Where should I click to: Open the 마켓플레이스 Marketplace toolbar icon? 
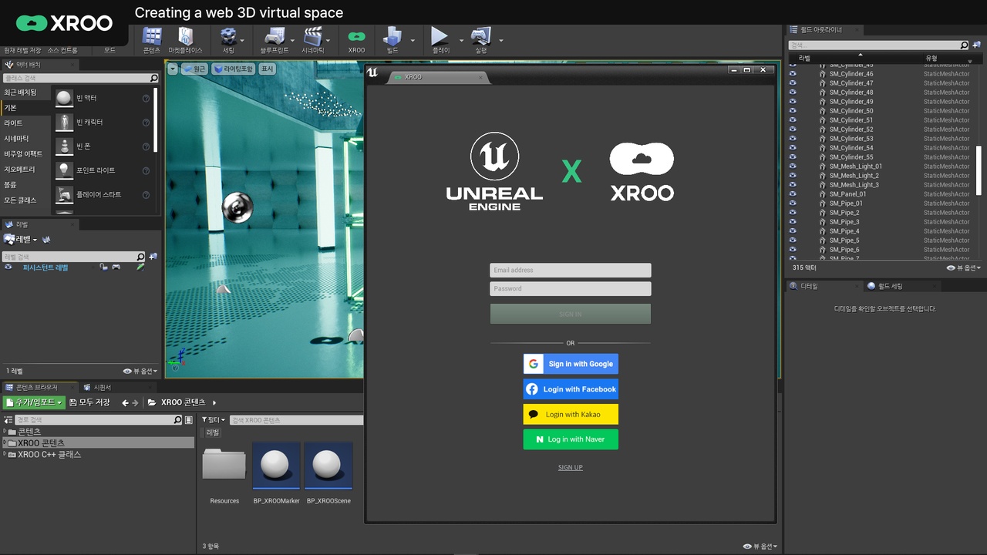point(186,36)
